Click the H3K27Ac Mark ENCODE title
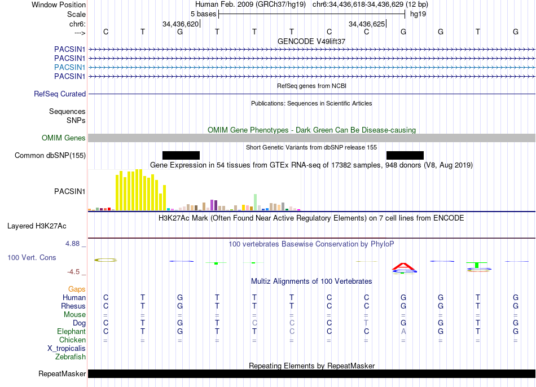 point(311,218)
